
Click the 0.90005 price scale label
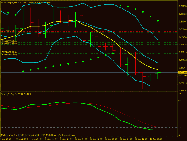tap(183, 22)
